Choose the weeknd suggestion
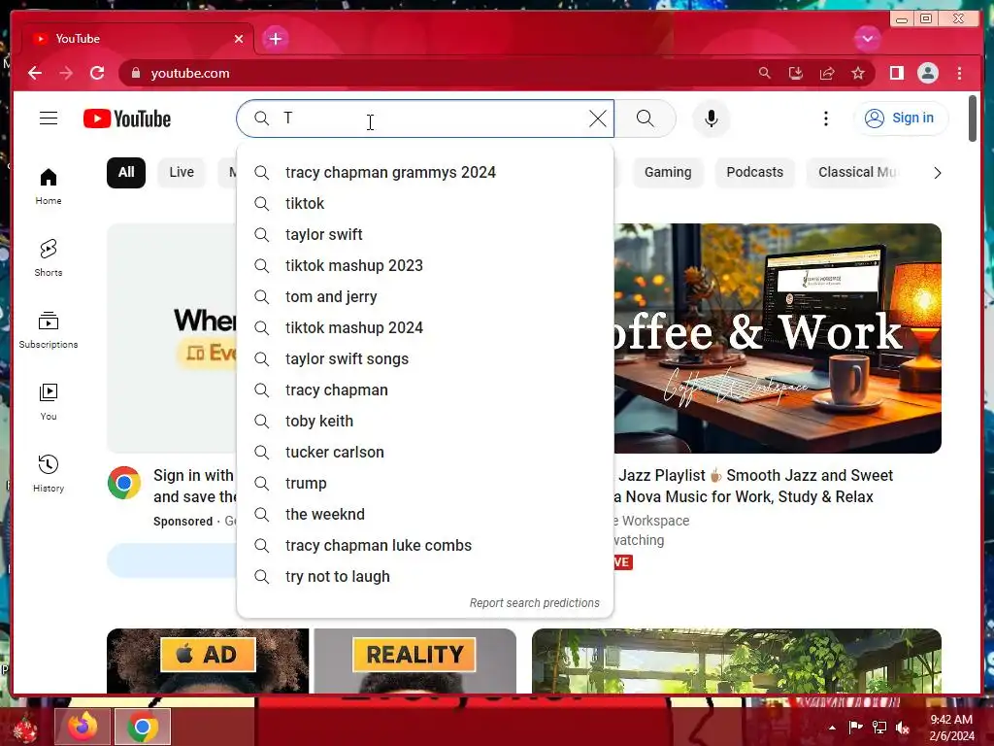The width and height of the screenshot is (994, 746). 425,515
